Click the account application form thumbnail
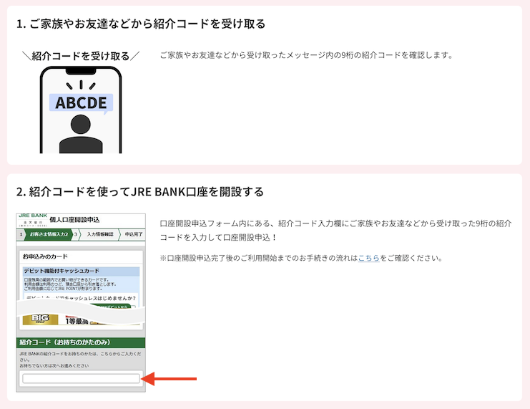The width and height of the screenshot is (530, 409). point(81,301)
